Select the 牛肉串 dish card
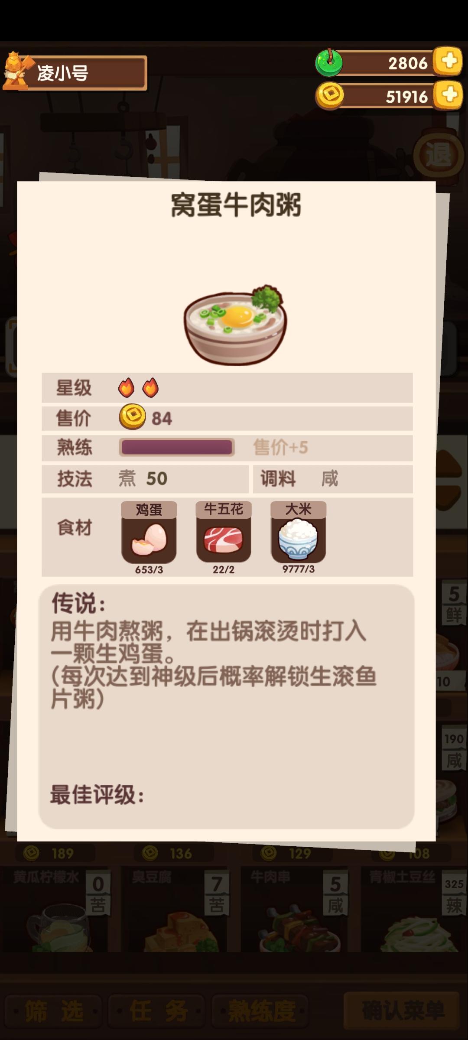 [x=296, y=908]
